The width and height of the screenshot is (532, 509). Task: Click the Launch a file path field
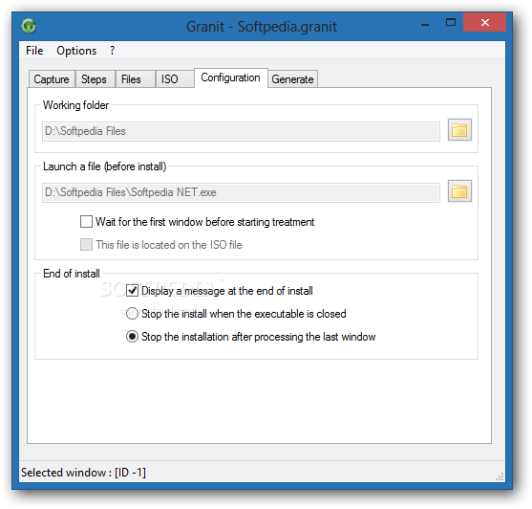coord(241,192)
